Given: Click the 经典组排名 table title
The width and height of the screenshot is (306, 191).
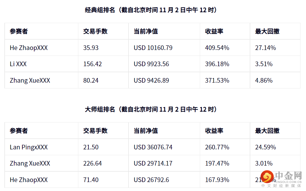Looking at the screenshot, I should pos(151,10).
